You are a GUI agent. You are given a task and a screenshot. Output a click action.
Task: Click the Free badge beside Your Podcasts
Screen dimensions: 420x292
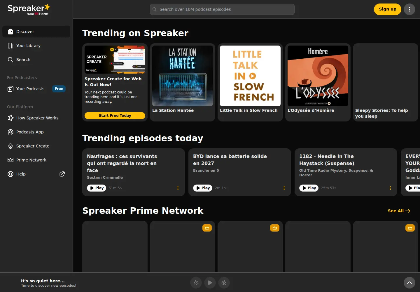coord(59,89)
